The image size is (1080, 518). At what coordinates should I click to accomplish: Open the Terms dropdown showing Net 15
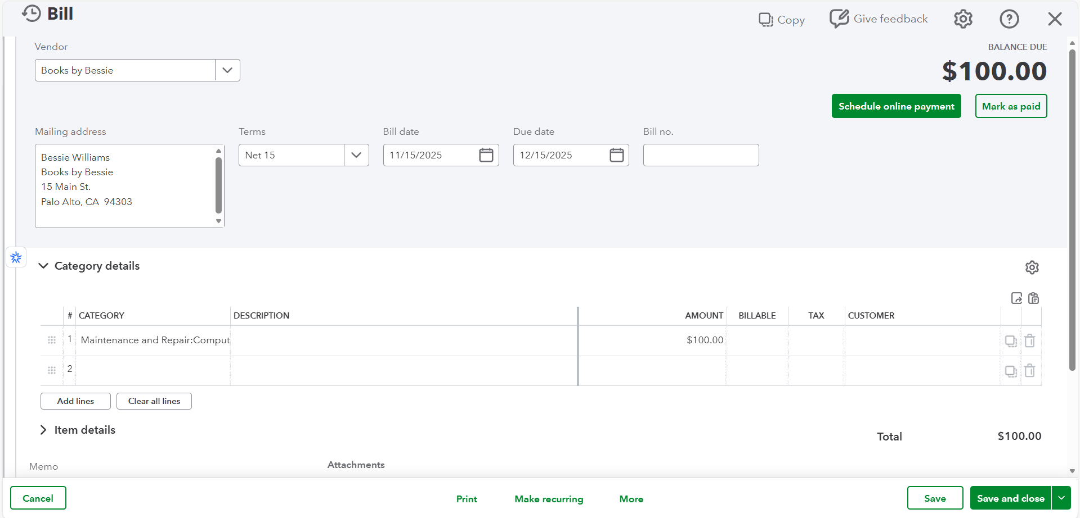tap(356, 155)
